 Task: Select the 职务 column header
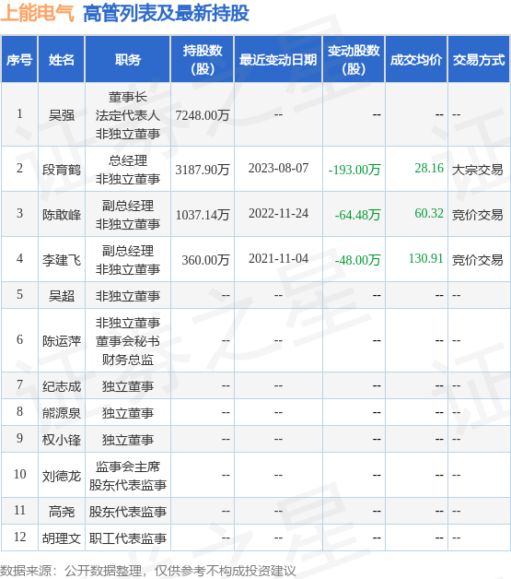[128, 59]
